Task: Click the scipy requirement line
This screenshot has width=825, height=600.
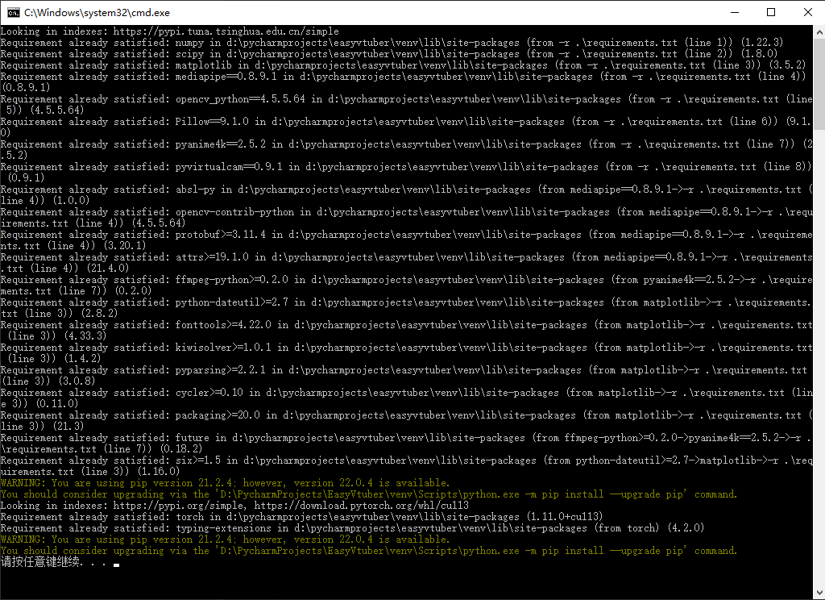Action: [389, 54]
